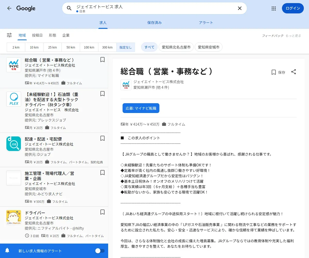This screenshot has height=258, width=309.
Task: Click the salary icon in detail pane
Action: pos(123,124)
